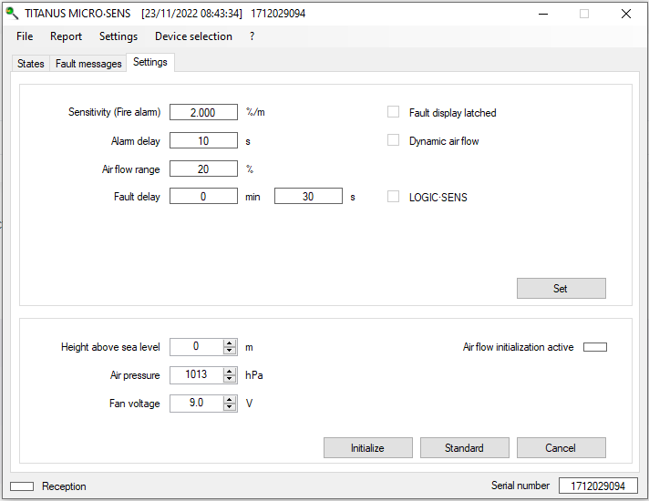Open the Report menu
The width and height of the screenshot is (649, 501).
point(66,36)
